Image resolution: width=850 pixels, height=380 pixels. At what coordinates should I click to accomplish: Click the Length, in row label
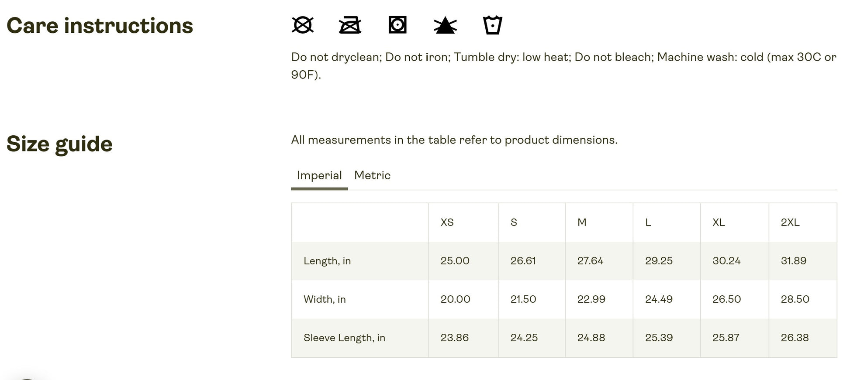[327, 261]
